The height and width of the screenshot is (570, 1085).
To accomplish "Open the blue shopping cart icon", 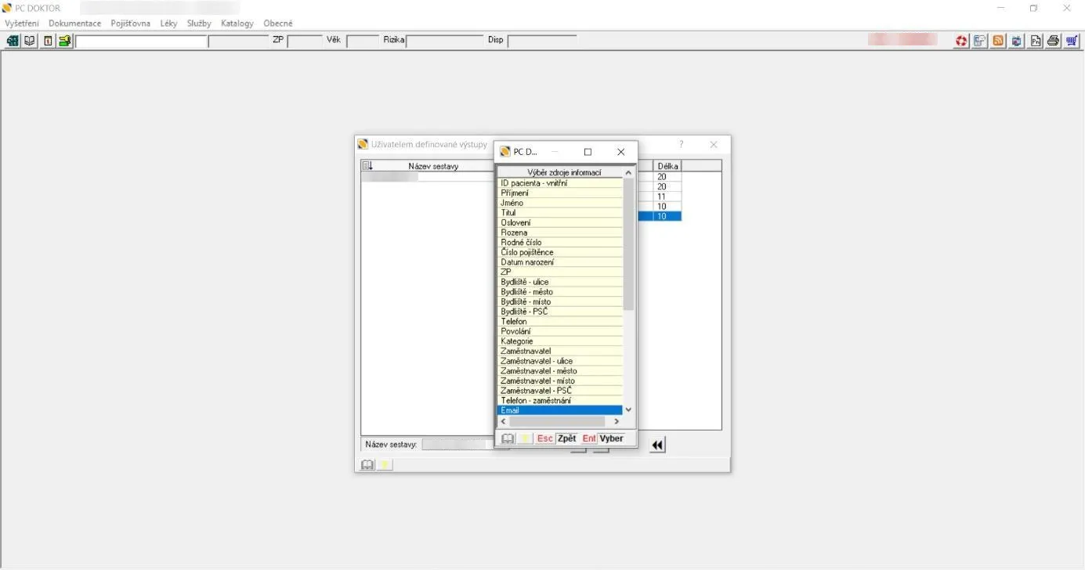I will [x=1072, y=41].
